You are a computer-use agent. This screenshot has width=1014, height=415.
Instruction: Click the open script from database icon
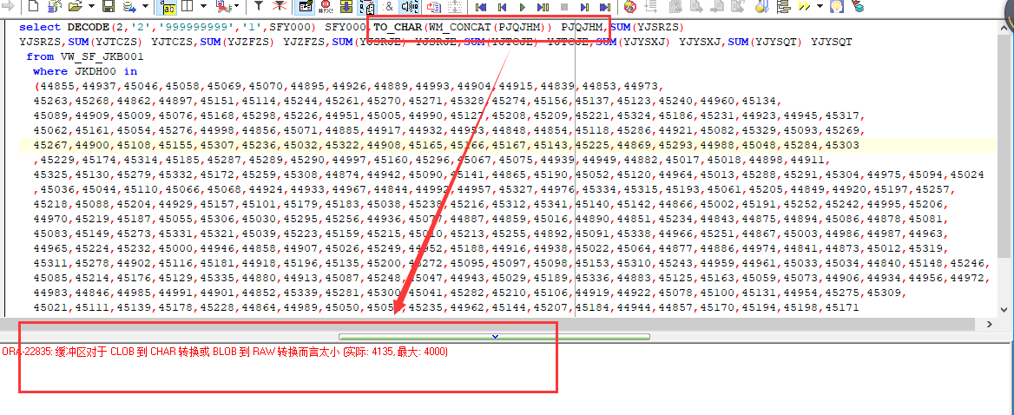55,6
